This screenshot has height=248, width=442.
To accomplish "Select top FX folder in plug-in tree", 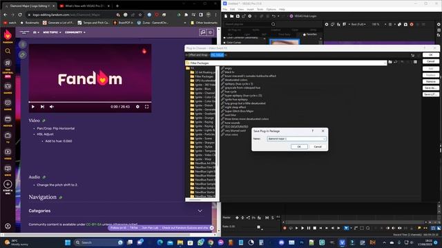I will tap(190, 68).
